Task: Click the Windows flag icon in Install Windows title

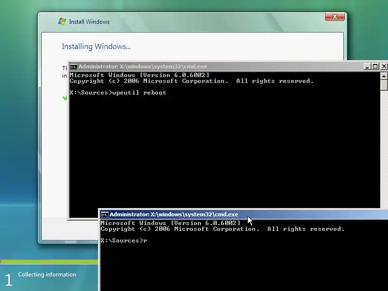Action: (62, 21)
